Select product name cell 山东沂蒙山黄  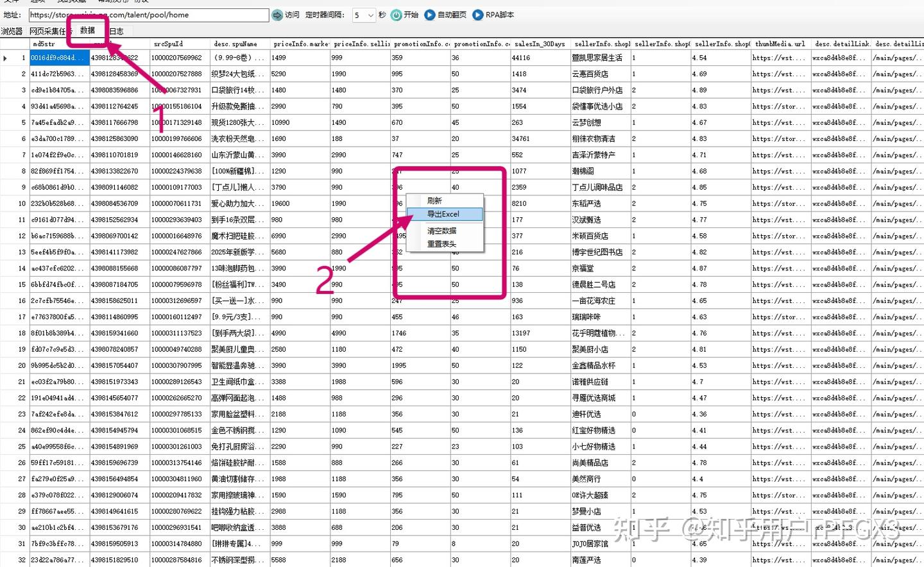click(240, 155)
